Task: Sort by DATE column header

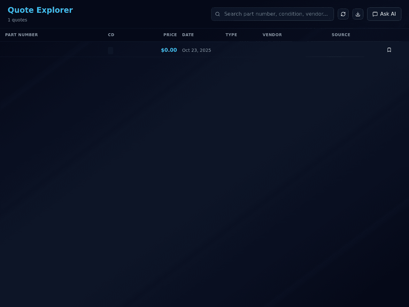Action: [188, 35]
